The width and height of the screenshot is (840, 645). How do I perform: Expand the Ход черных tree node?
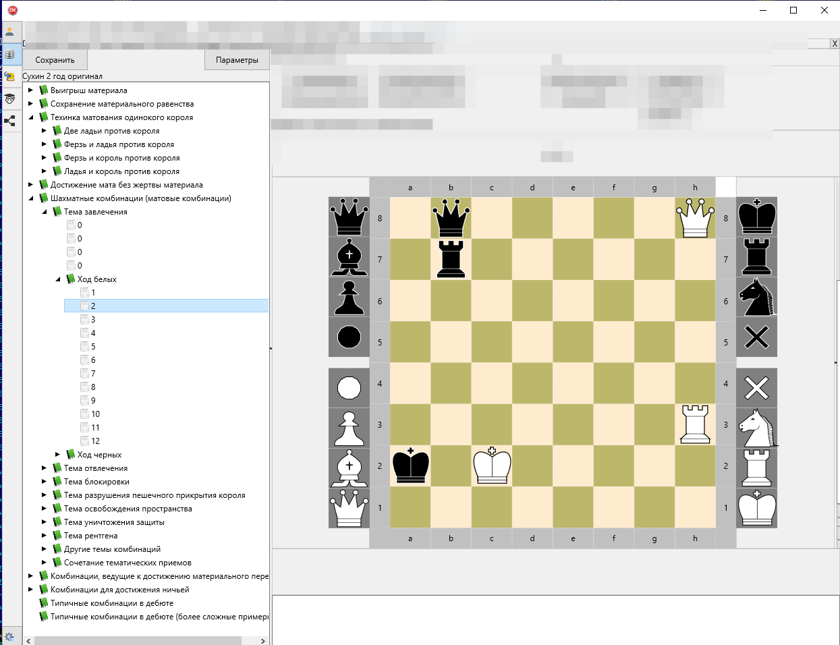[x=57, y=455]
